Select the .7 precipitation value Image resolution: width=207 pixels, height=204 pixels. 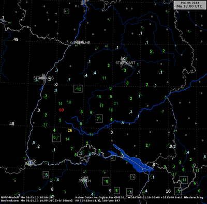pyautogui.click(x=69, y=80)
